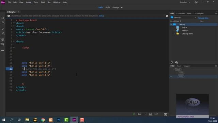This screenshot has height=123, width=218.
Task: Open Photoshop from taskbar
Action: [x=59, y=120]
